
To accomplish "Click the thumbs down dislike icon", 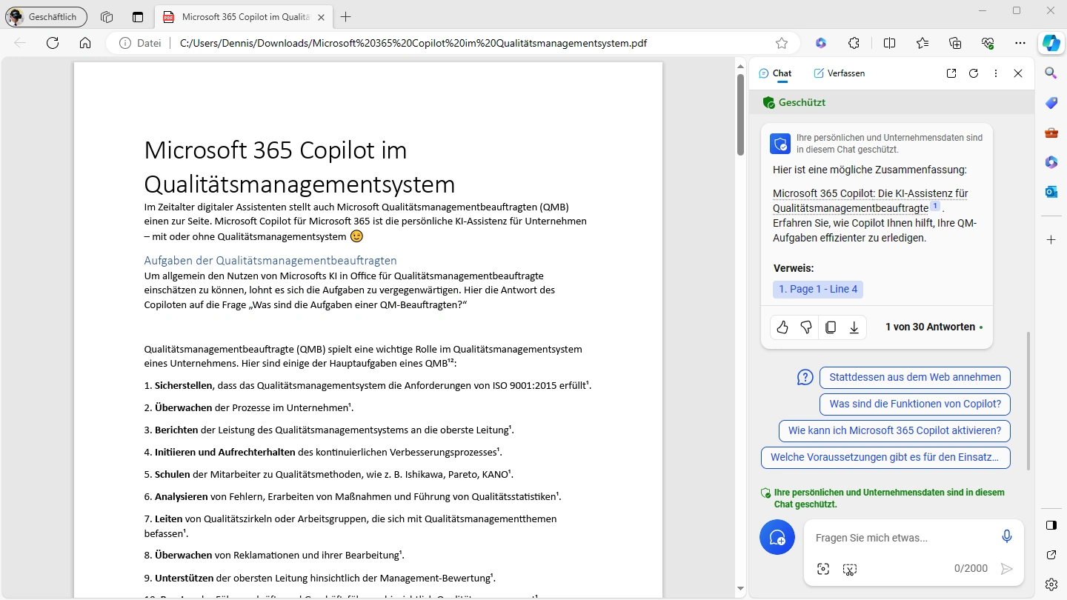I will click(806, 327).
